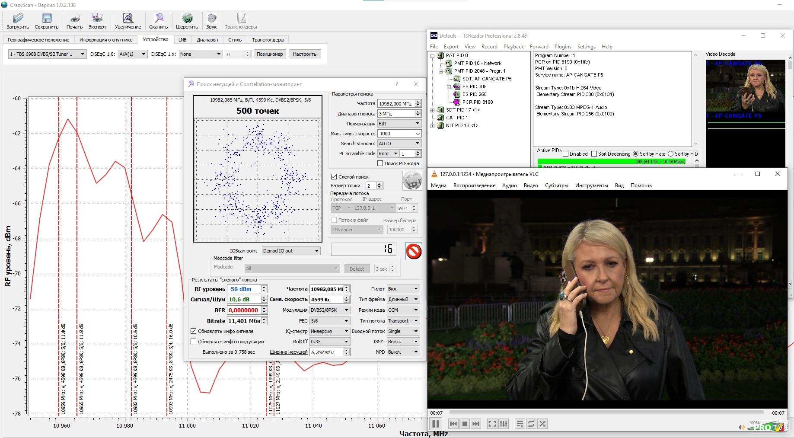Open the Поляризация dropdown
Viewport: 794px width, 438px height.
399,124
